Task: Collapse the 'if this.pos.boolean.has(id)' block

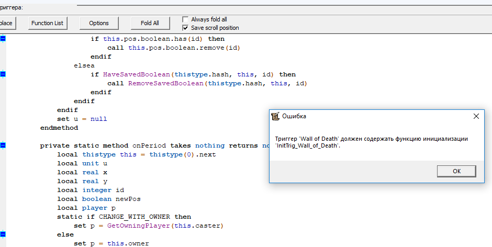Action: pos(3,39)
